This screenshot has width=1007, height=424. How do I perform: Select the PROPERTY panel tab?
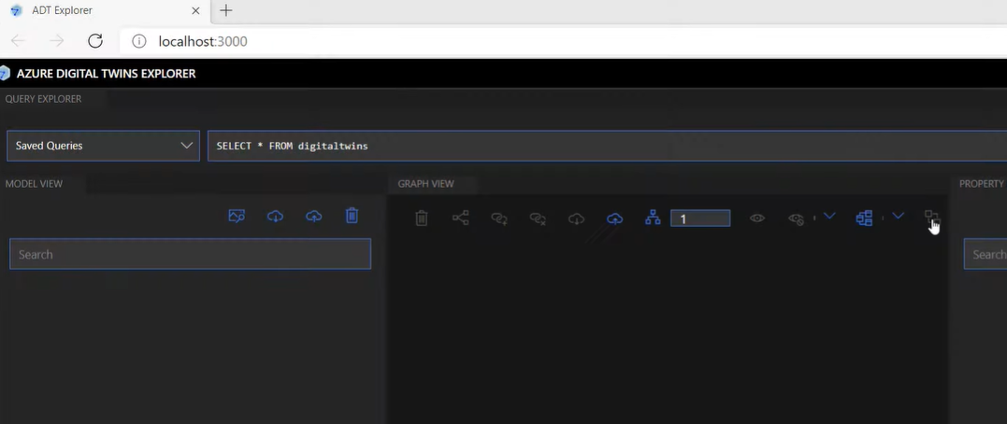[x=982, y=183]
